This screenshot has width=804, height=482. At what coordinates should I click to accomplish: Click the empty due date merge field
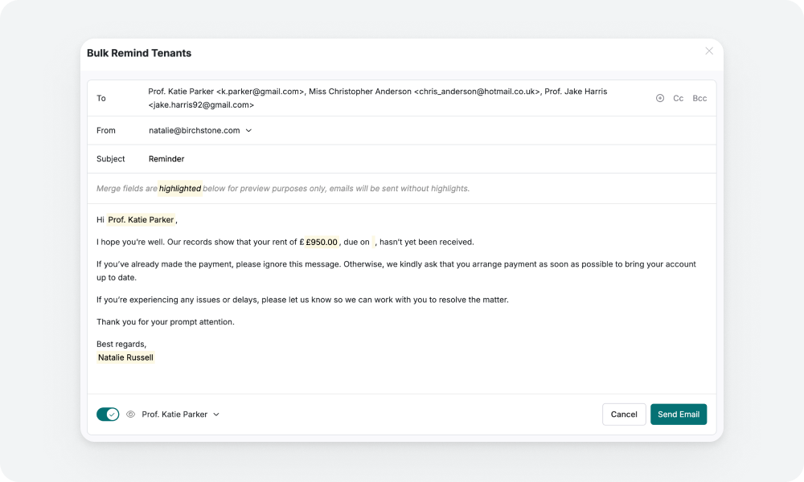371,241
